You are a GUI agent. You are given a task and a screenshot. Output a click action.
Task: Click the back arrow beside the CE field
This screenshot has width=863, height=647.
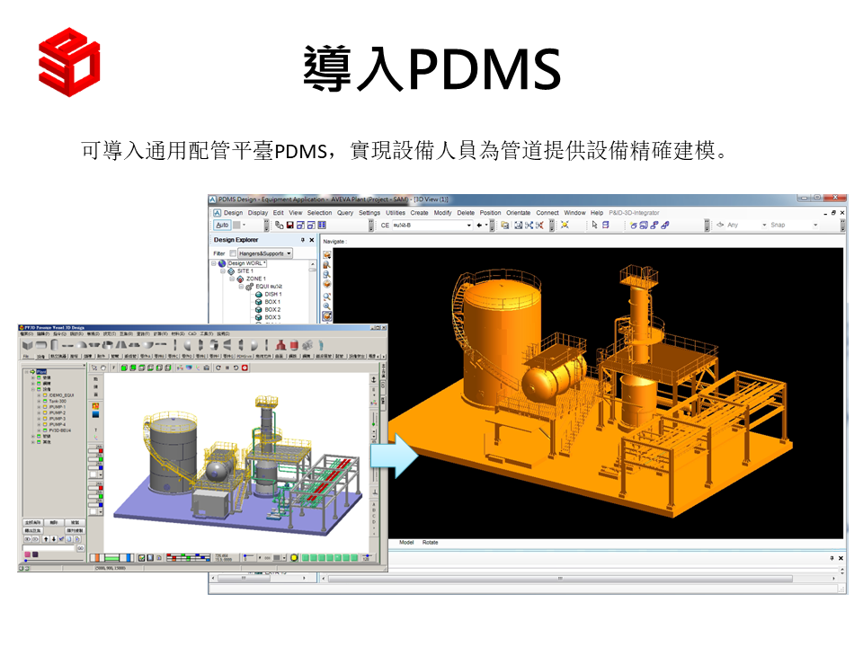[x=479, y=225]
